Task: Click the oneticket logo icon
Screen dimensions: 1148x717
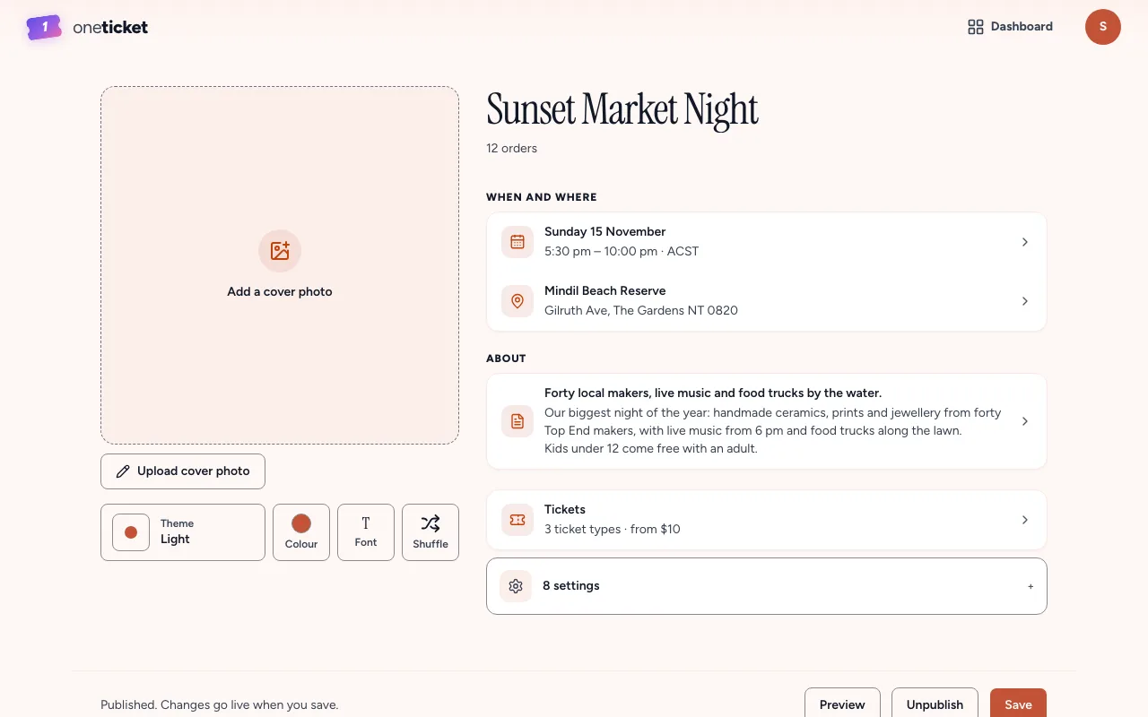Action: 44,27
